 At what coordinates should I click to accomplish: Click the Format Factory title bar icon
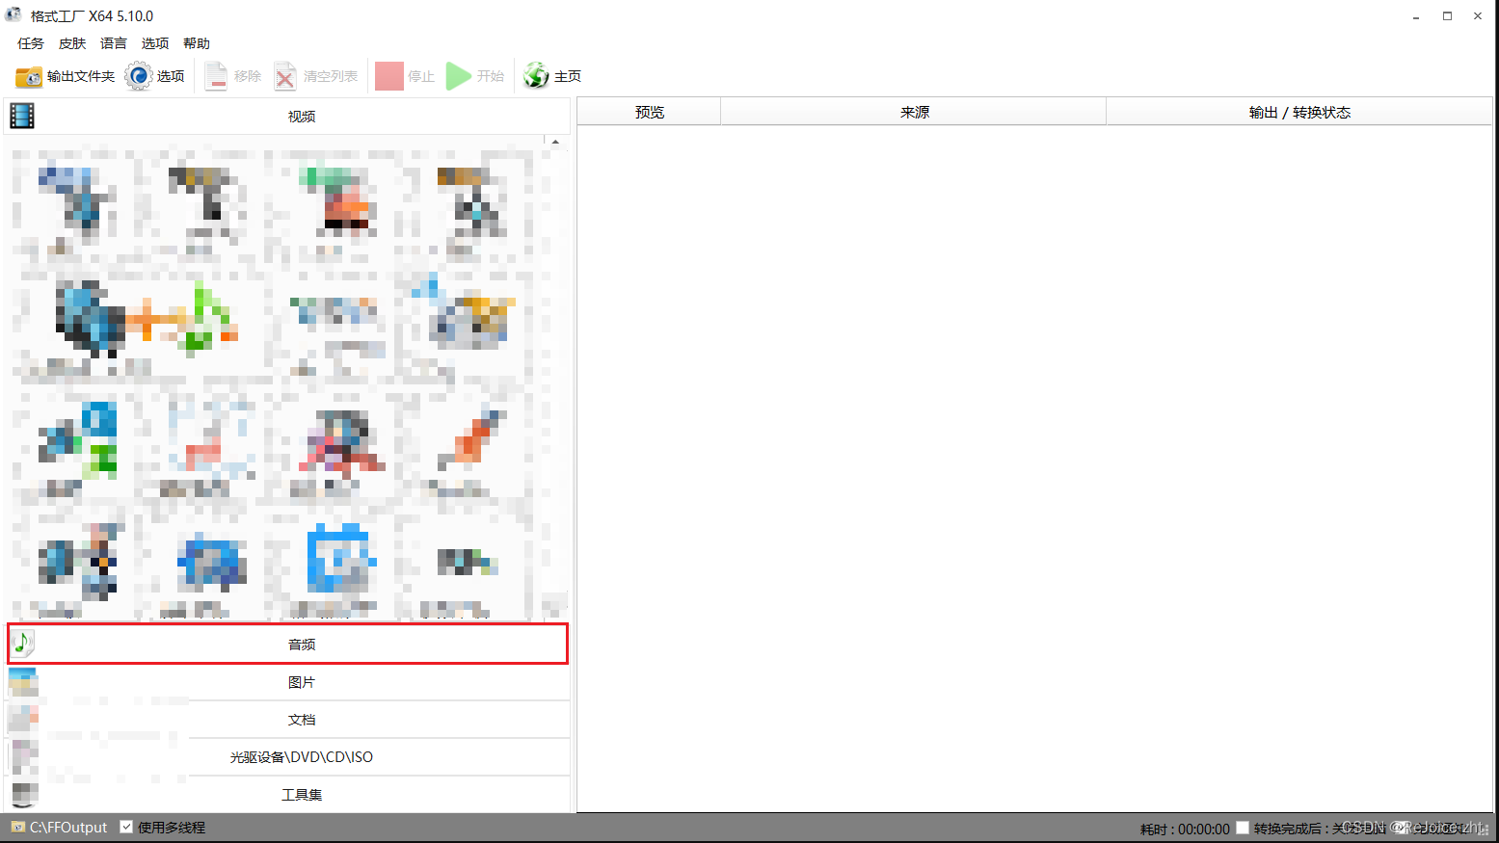(13, 15)
